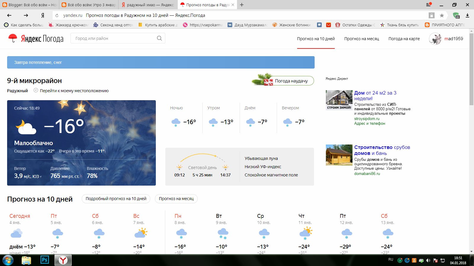Click 'Подробный прогноз на 10 дней' button
Image resolution: width=474 pixels, height=266 pixels.
point(116,199)
